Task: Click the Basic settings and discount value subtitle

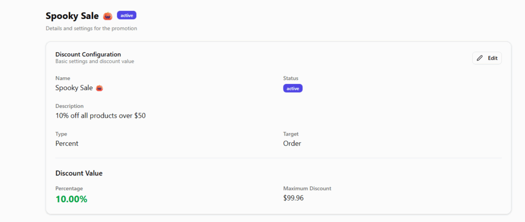Action: pos(94,61)
